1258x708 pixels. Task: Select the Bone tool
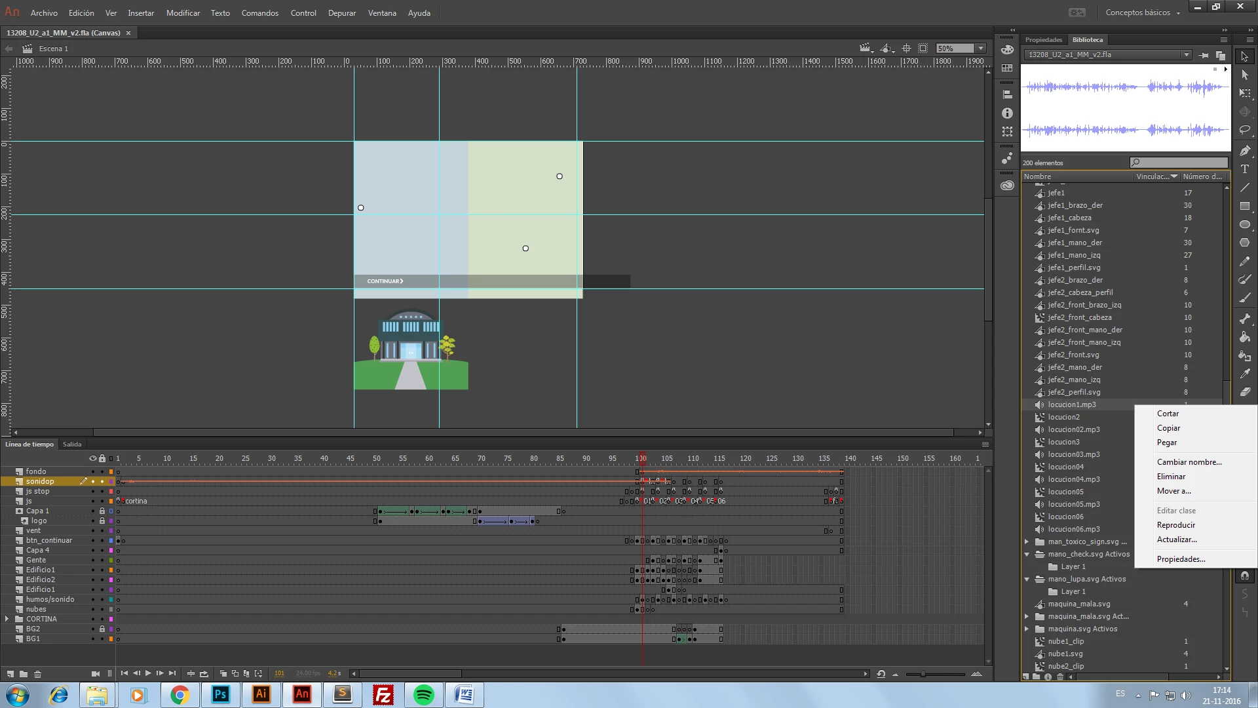[1244, 319]
